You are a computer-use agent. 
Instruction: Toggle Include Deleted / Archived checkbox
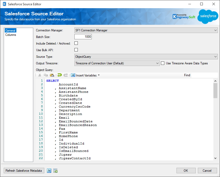pyautogui.click(x=76, y=43)
